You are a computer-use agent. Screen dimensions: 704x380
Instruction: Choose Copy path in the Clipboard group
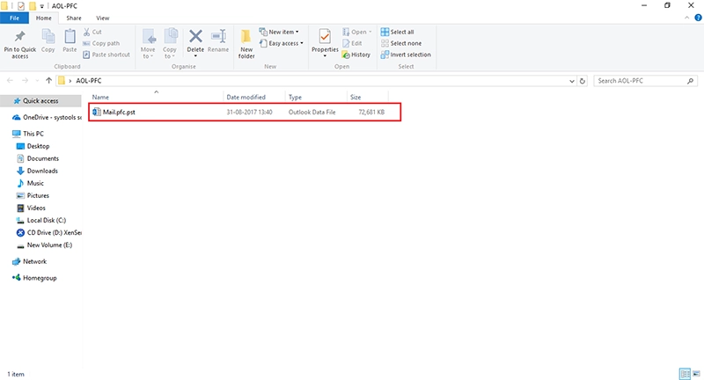101,43
